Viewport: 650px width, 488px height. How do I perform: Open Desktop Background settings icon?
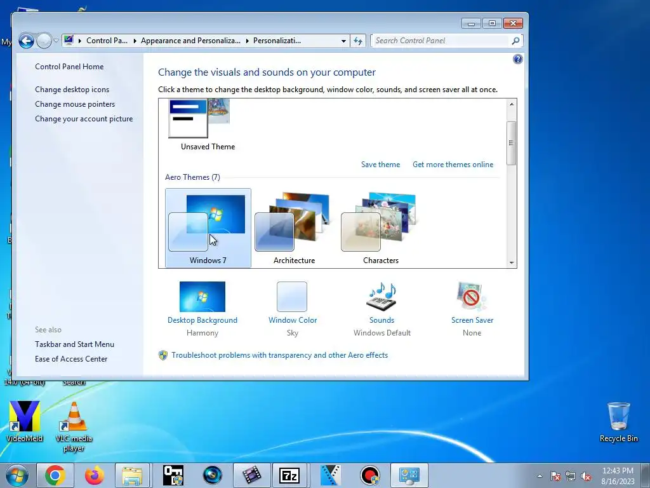click(x=202, y=297)
